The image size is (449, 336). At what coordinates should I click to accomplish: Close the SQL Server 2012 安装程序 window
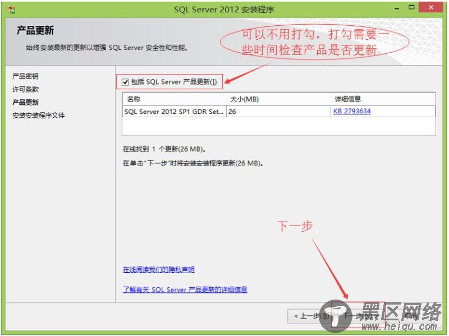(x=430, y=8)
